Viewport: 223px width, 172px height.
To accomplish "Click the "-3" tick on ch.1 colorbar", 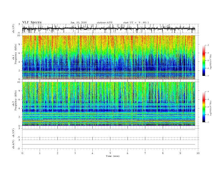I will pyautogui.click(x=208, y=45).
